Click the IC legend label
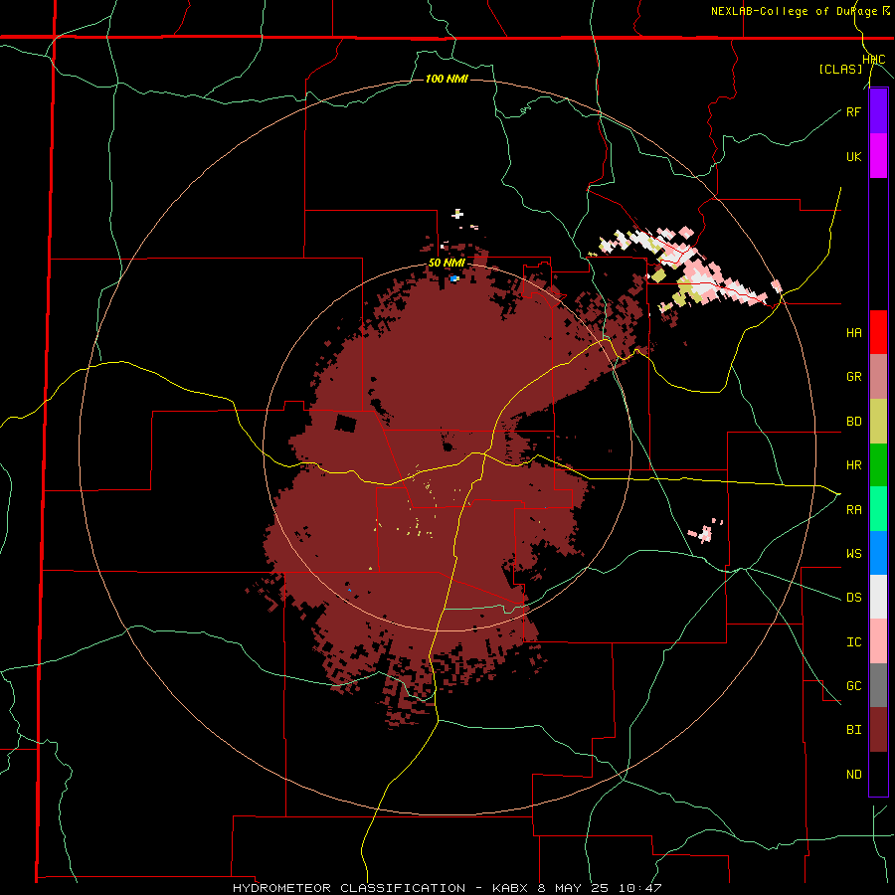This screenshot has height=895, width=895. point(853,642)
